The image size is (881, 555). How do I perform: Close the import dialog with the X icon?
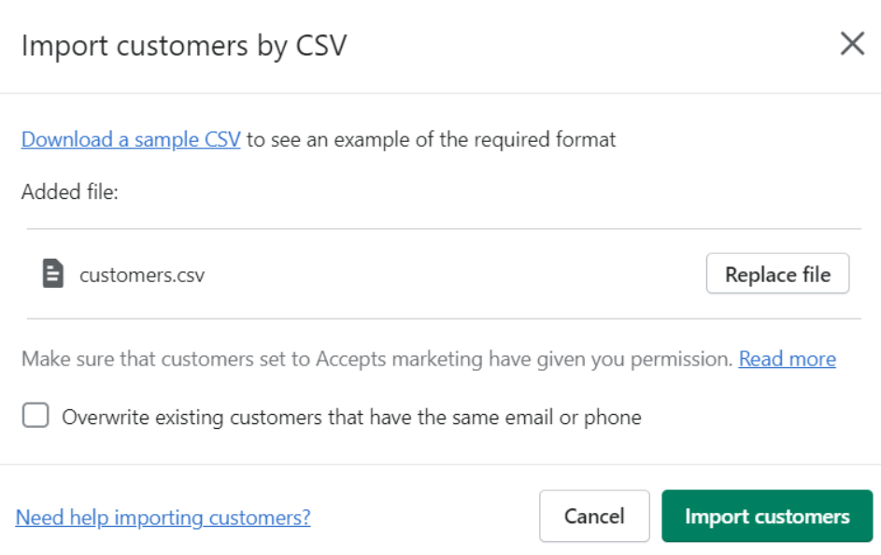click(x=852, y=44)
